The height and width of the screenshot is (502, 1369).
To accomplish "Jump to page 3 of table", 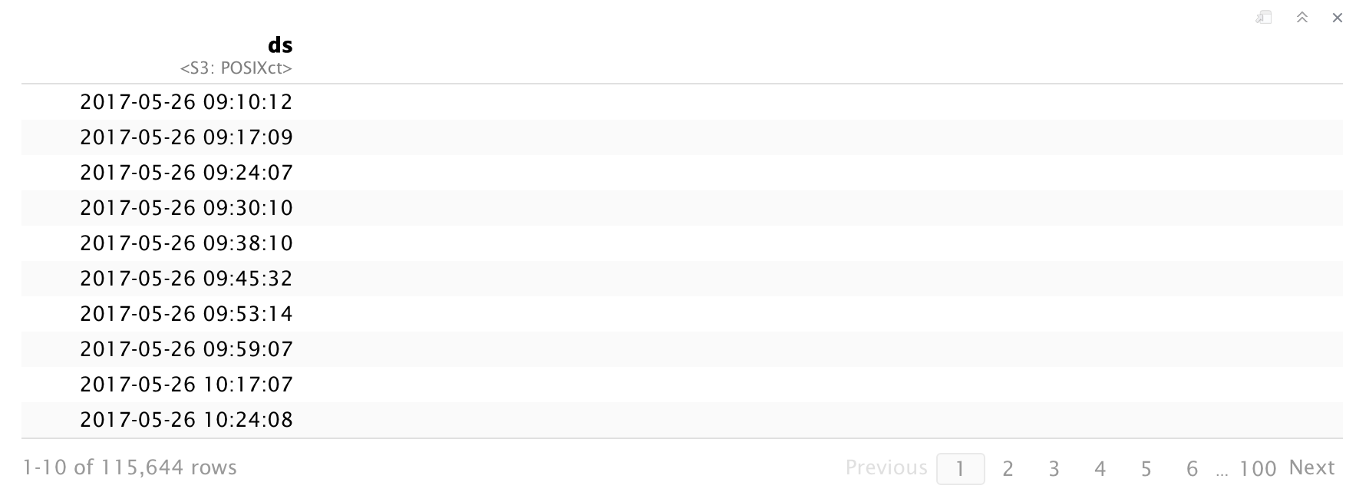I will 1054,468.
